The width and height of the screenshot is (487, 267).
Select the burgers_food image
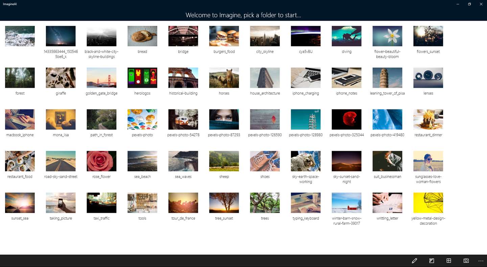tap(224, 36)
